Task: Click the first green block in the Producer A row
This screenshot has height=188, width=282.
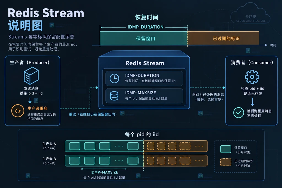Action: [x=75, y=146]
